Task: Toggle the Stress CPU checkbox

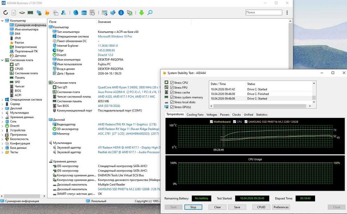Action: click(172, 83)
